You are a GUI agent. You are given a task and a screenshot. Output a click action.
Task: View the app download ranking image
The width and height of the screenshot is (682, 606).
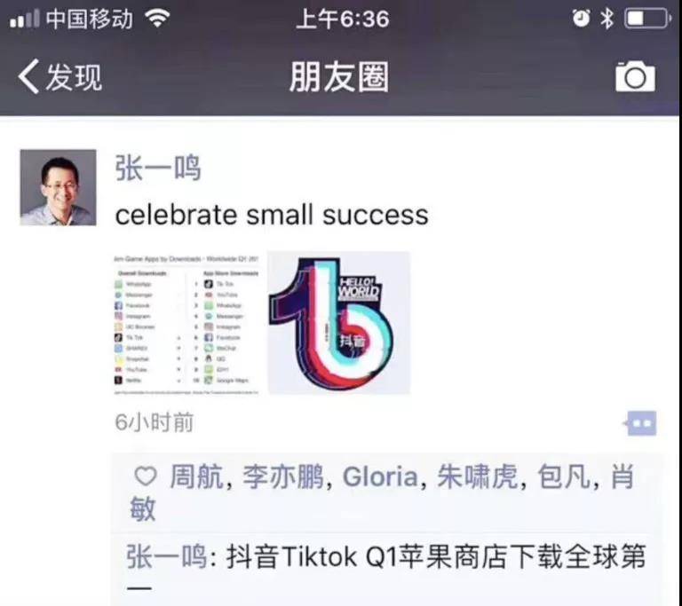point(186,323)
